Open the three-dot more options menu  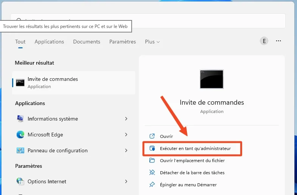278,41
